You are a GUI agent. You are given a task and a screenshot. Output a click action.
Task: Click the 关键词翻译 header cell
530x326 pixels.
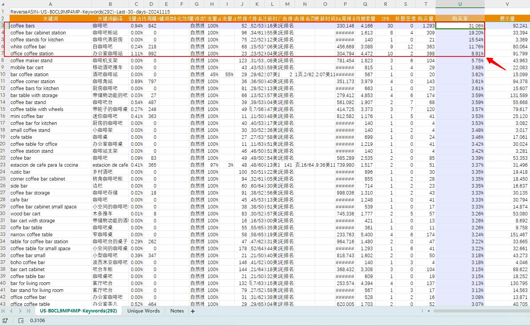pyautogui.click(x=110, y=19)
